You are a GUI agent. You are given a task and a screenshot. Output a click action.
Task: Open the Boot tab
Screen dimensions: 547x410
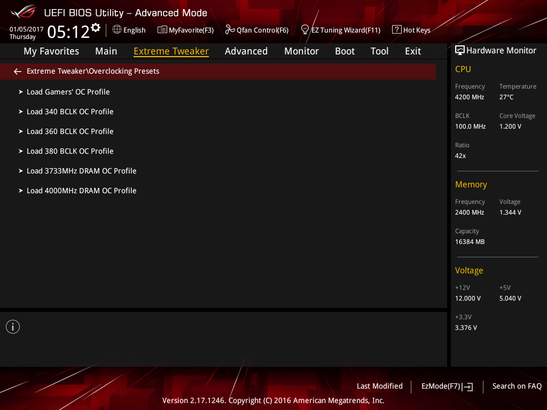pos(345,51)
